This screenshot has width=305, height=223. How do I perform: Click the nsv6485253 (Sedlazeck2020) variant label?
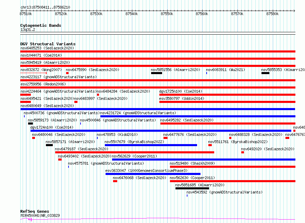pos(47,48)
